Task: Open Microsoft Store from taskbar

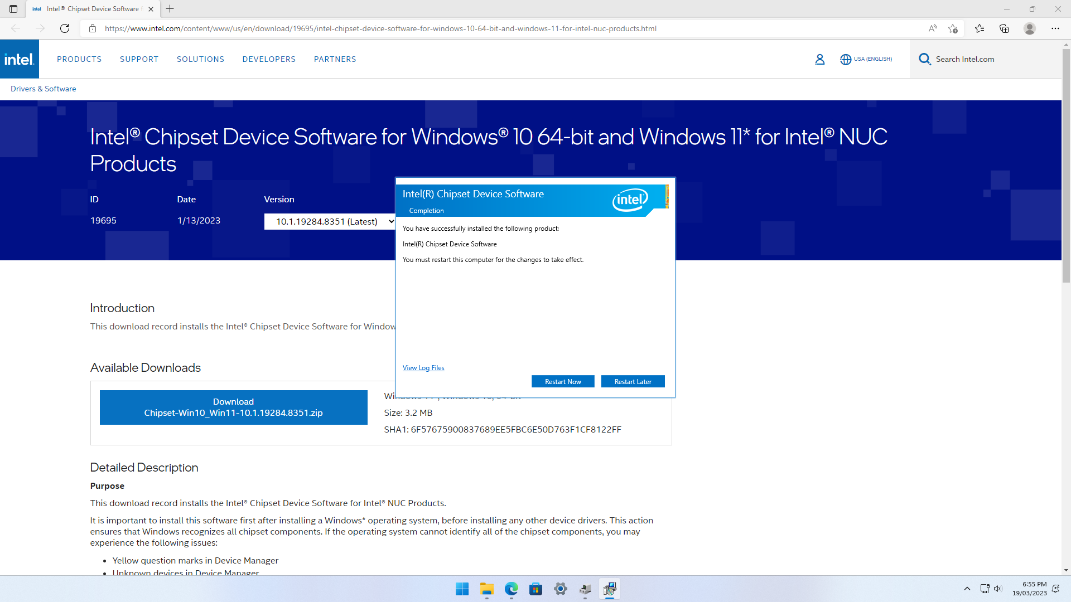Action: click(536, 589)
